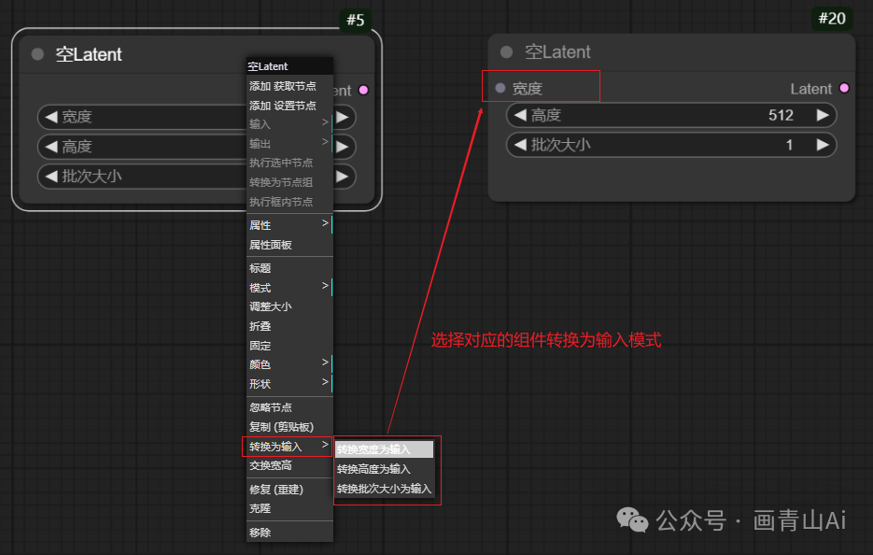
Task: Increase 批次大小 with right arrow on node #5
Action: (343, 176)
